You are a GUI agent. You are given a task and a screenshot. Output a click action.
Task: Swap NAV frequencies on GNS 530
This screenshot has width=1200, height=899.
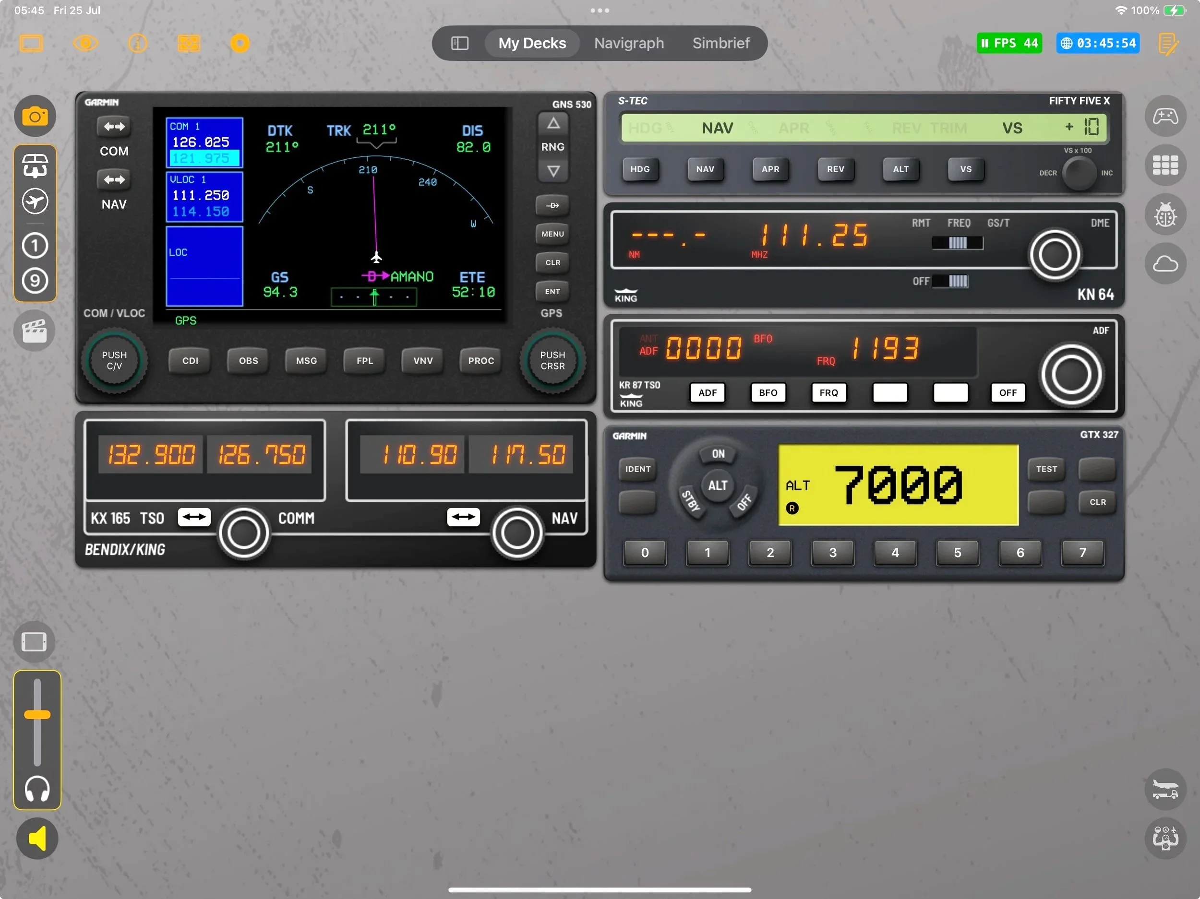[x=114, y=179]
